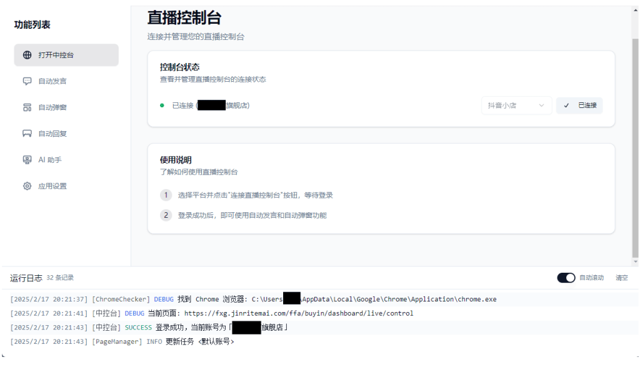Image resolution: width=640 pixels, height=367 pixels.
Task: Click the step 2 登录成功后 instruction text
Action: [252, 215]
